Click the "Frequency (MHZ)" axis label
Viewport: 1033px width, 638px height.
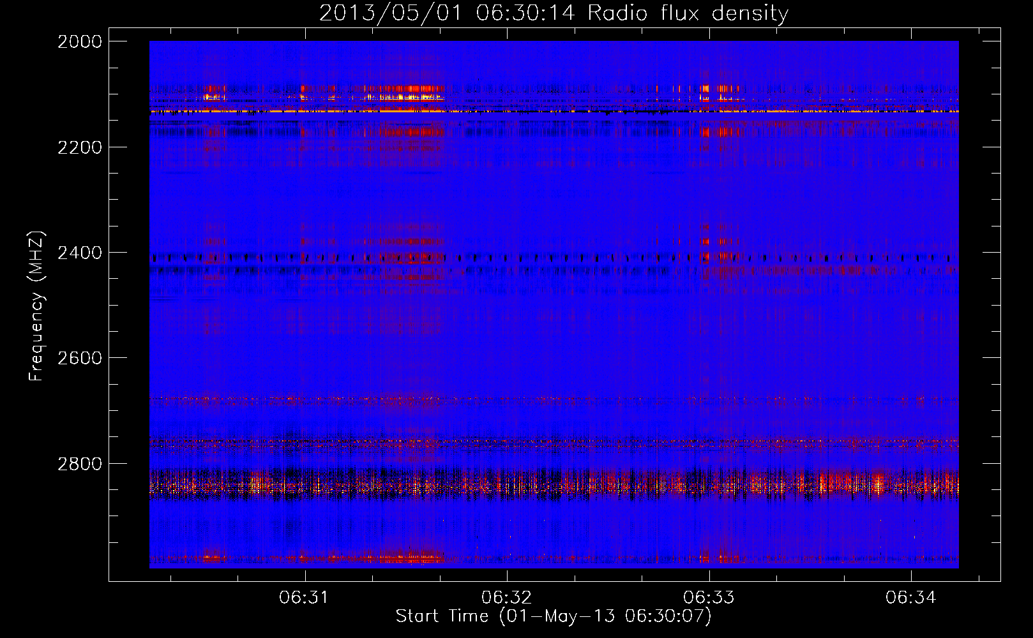[36, 306]
